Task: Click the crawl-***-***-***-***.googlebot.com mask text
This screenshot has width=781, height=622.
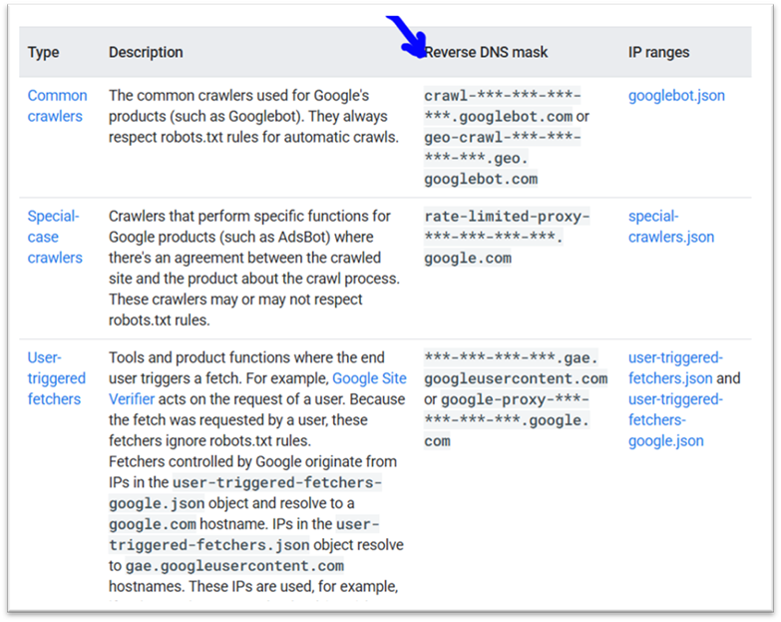Action: pos(502,106)
